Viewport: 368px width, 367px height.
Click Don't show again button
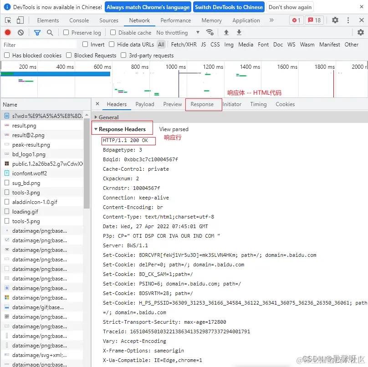click(x=290, y=7)
